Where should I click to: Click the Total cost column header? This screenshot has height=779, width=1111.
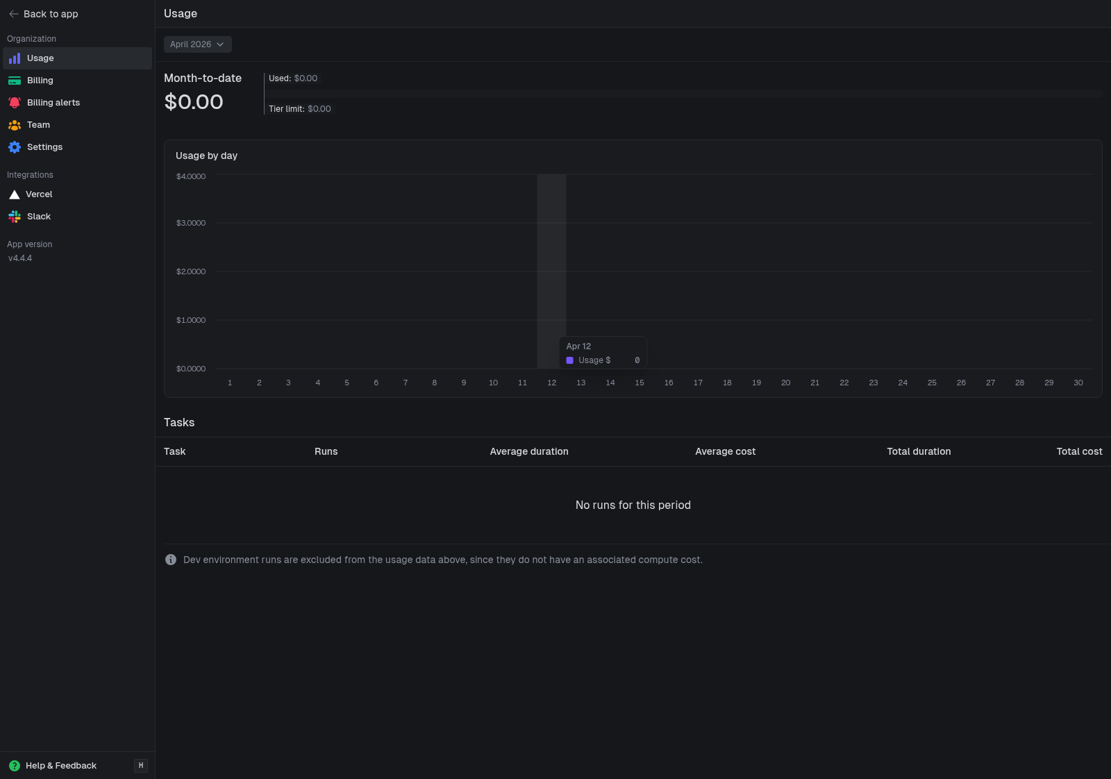tap(1079, 451)
